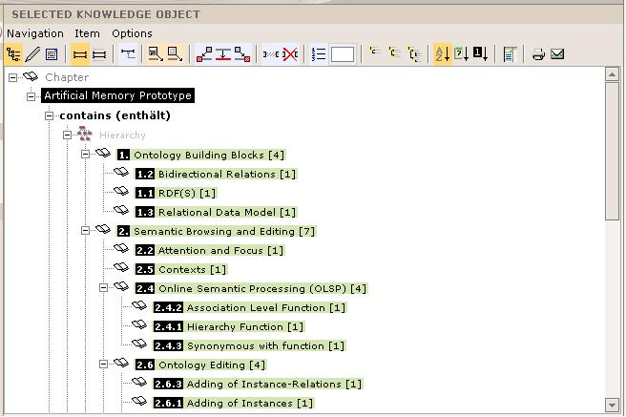626x417 pixels.
Task: Click the T-shaped branch icon
Action: pos(128,53)
